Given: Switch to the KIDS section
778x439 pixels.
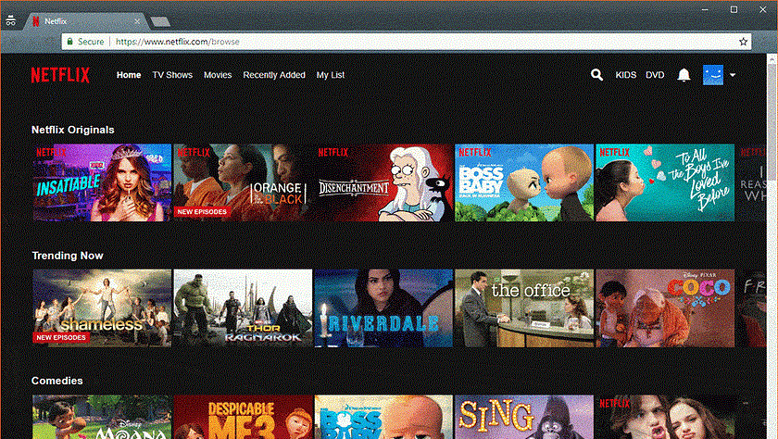Looking at the screenshot, I should click(x=626, y=75).
